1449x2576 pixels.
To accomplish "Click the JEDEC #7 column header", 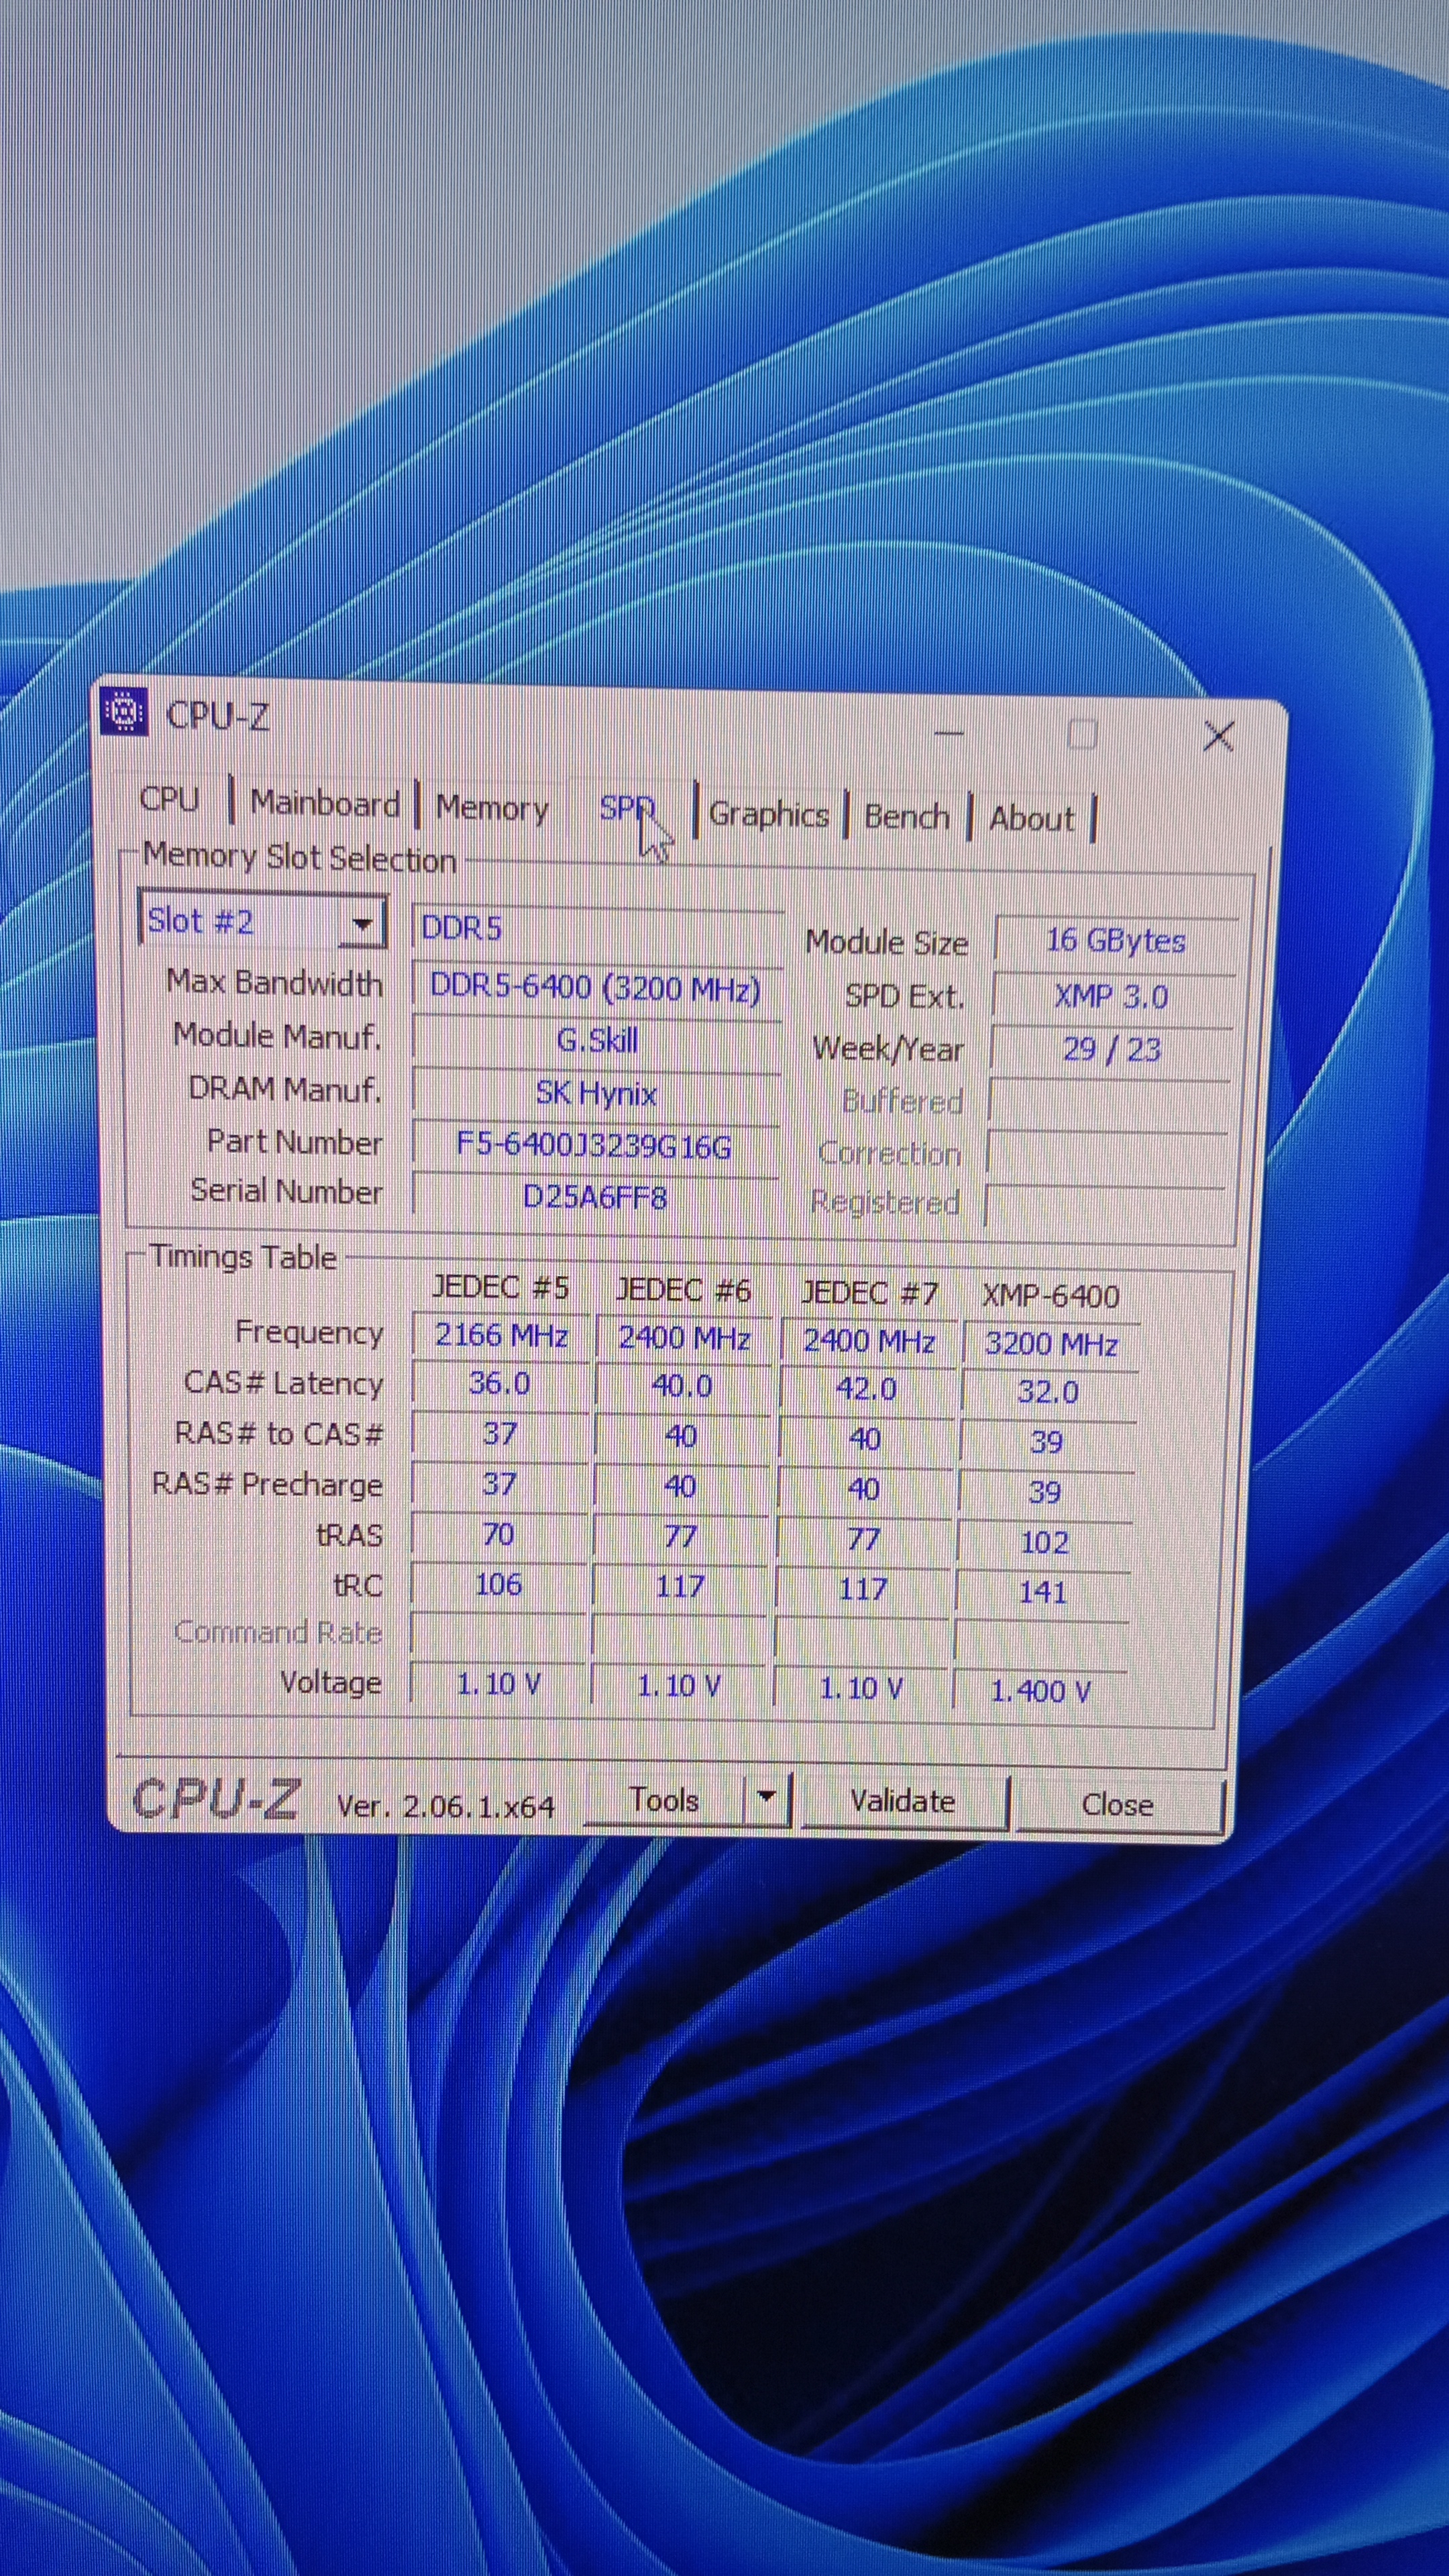I will pos(869,1293).
